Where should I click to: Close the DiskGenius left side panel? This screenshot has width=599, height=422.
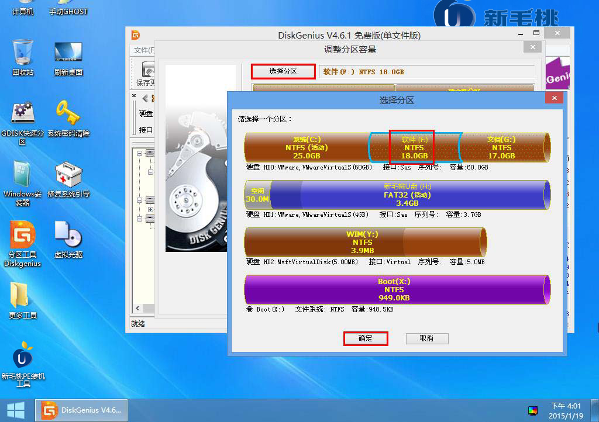(x=134, y=95)
